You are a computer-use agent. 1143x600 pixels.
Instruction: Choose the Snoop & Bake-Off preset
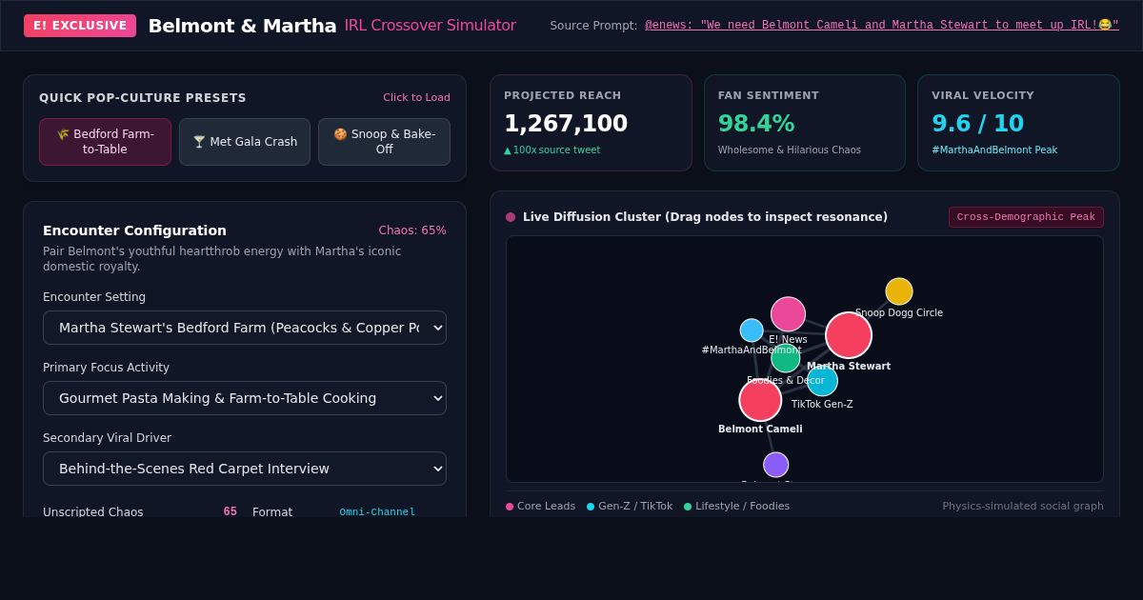point(384,142)
